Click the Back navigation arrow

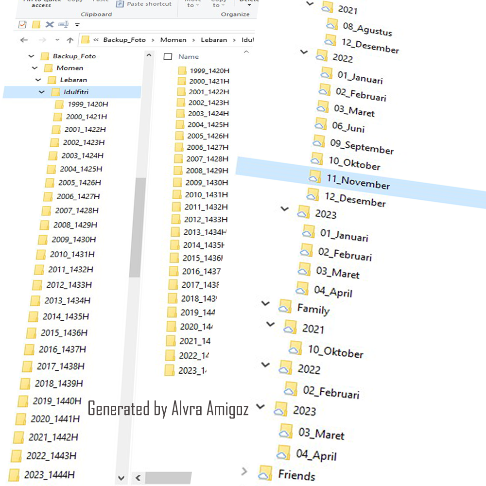(24, 40)
